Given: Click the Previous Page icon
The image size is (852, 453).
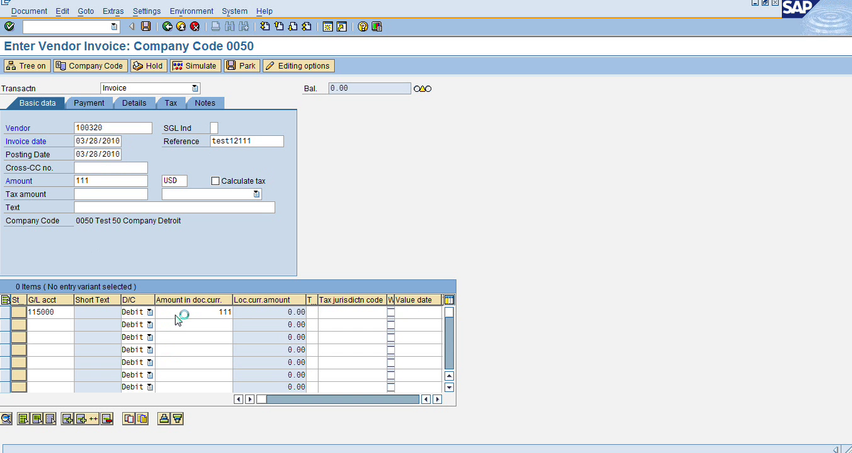Looking at the screenshot, I should (278, 26).
